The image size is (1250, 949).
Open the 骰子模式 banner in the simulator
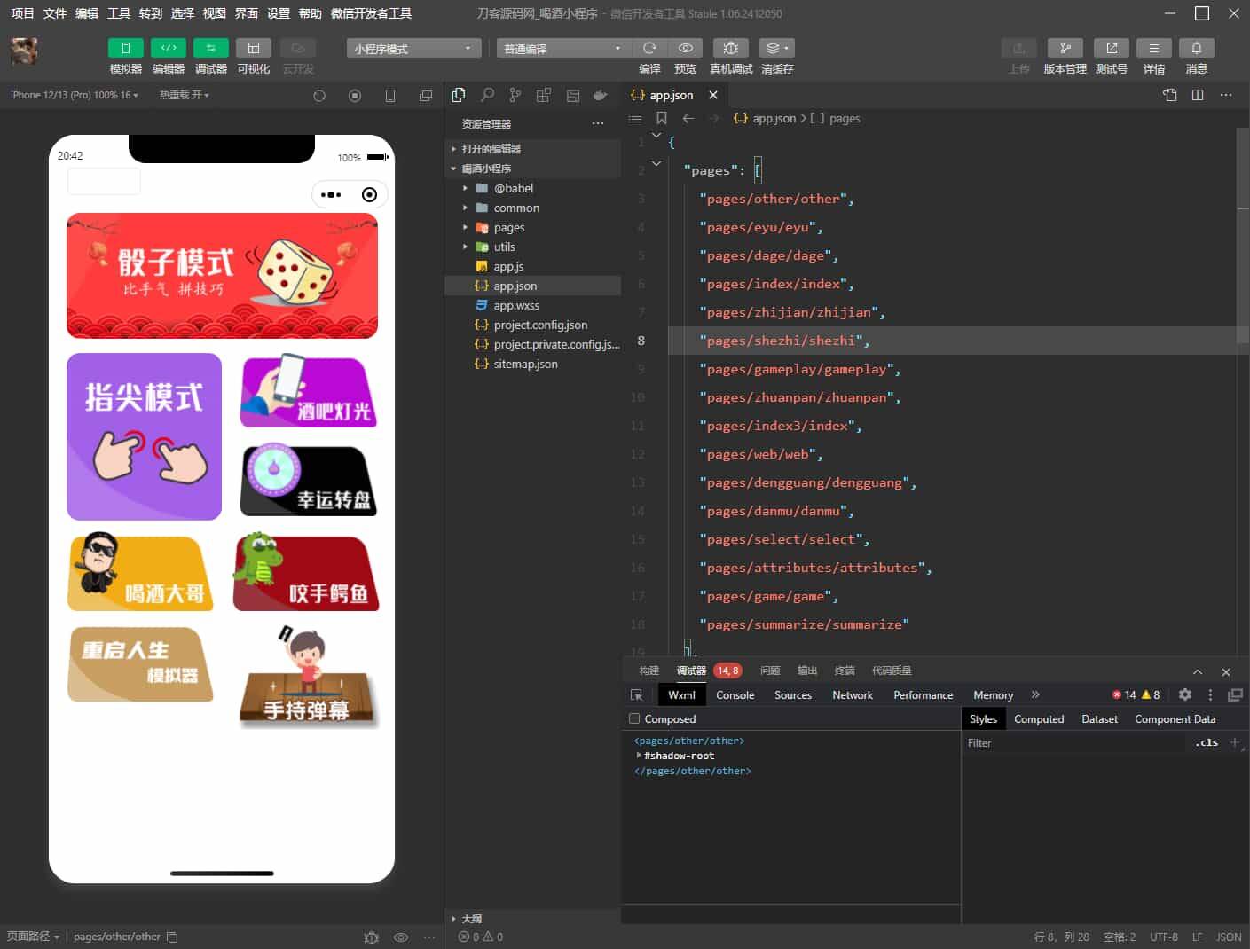pos(222,275)
